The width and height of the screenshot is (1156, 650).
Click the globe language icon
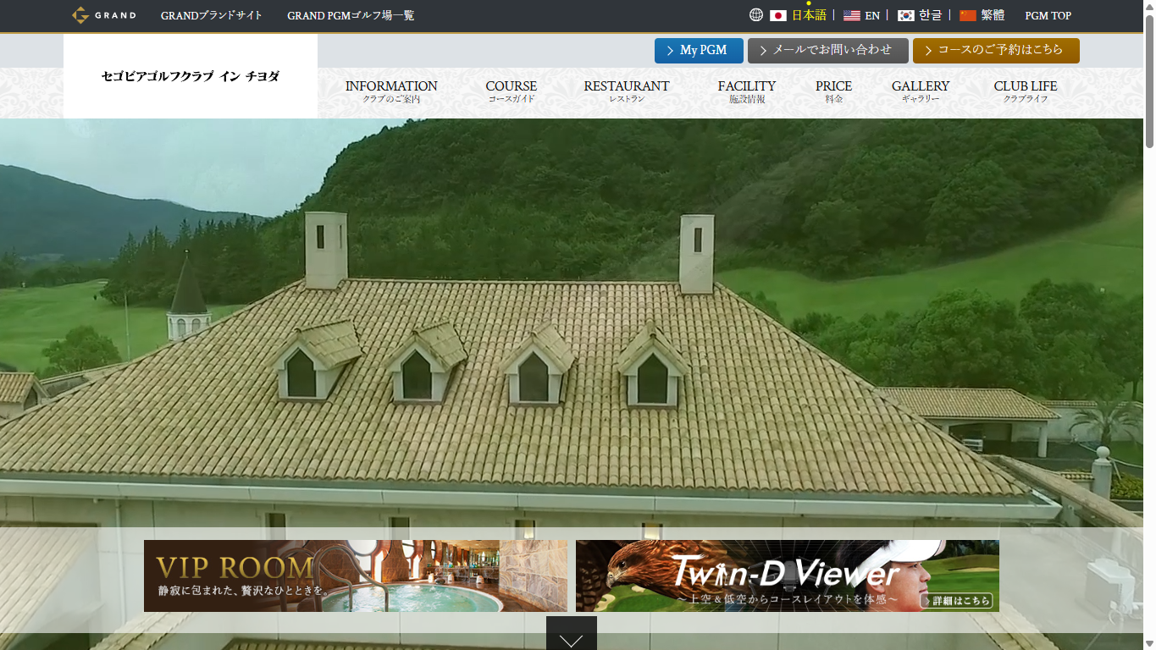click(756, 15)
